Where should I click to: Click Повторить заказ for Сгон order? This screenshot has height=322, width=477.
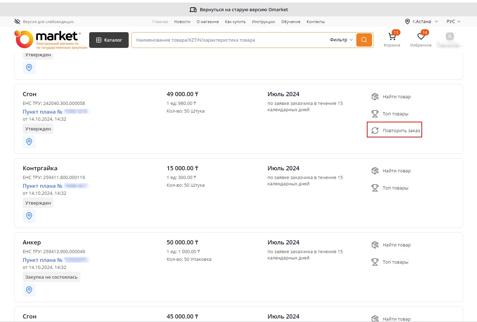tap(395, 130)
